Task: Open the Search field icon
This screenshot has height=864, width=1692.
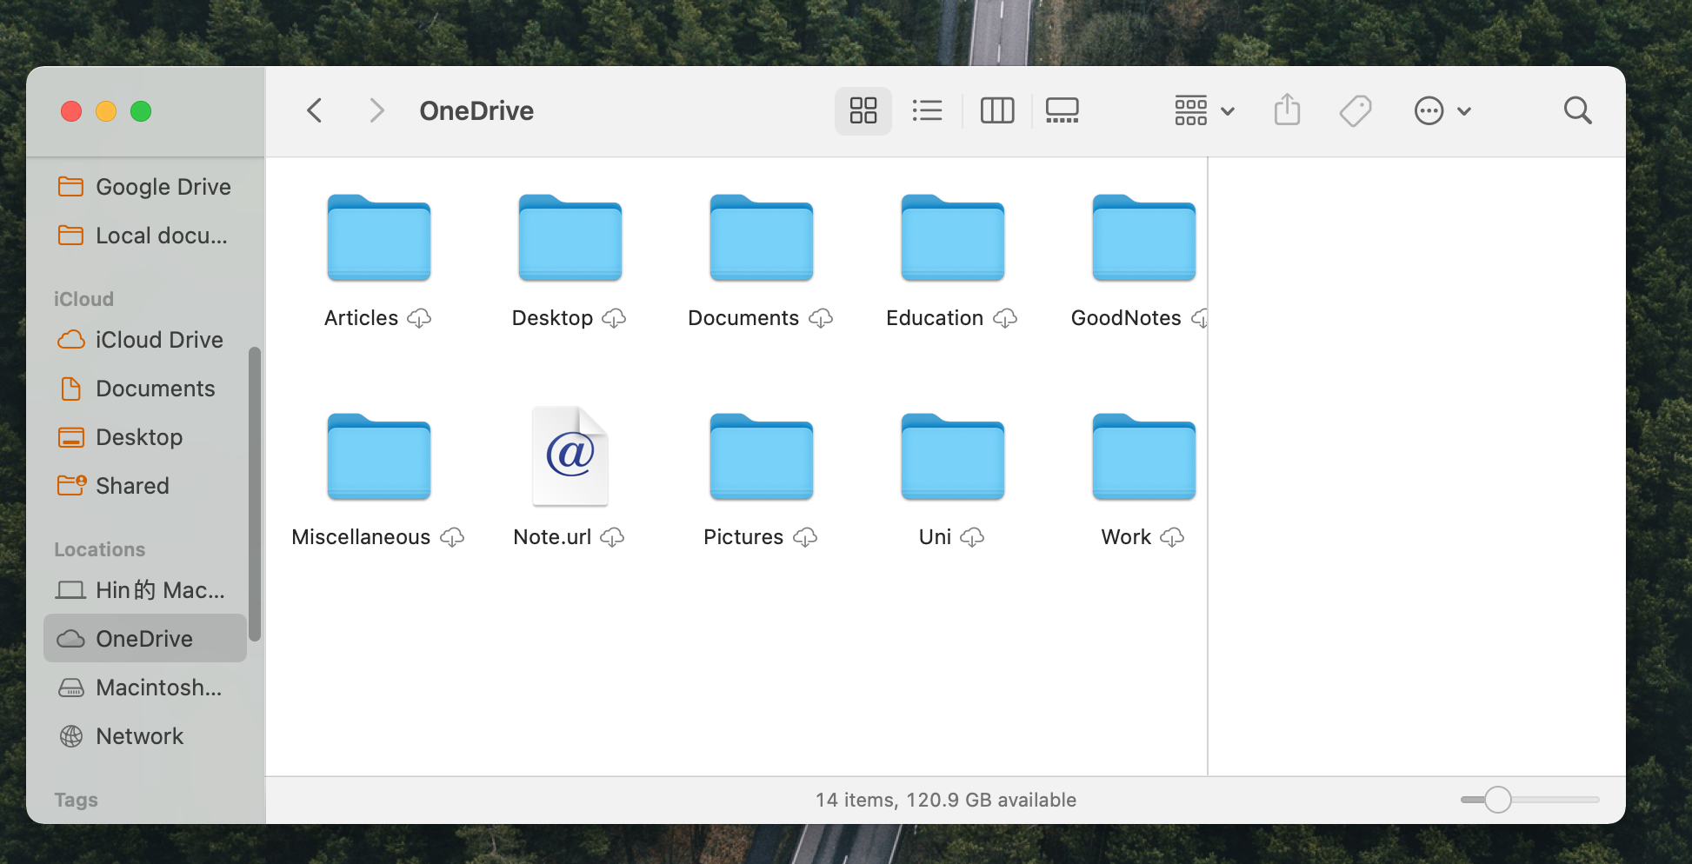Action: tap(1577, 110)
